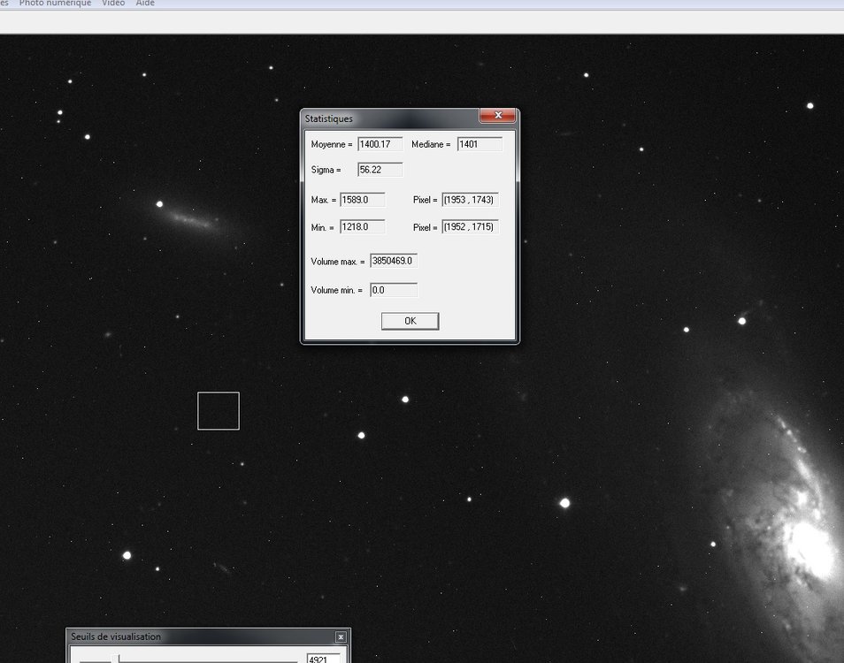The width and height of the screenshot is (844, 663).
Task: Select the Volume max. field
Action: coord(395,260)
